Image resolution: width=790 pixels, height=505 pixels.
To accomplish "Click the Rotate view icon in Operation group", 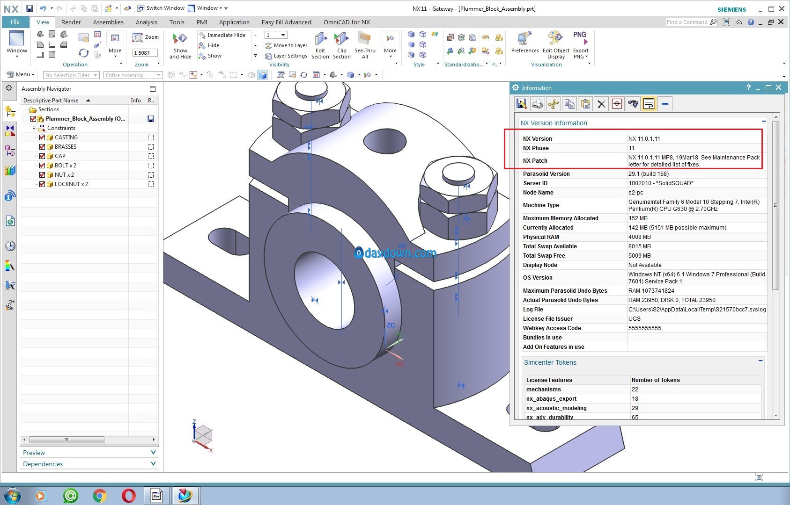I will pyautogui.click(x=84, y=53).
